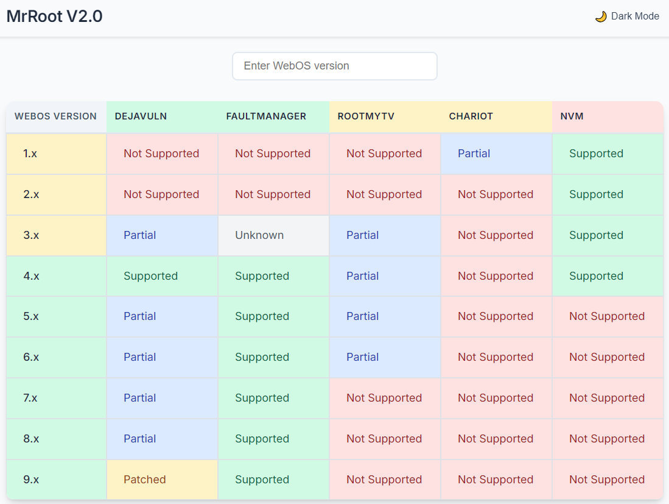Click the Patched cell for 9.x DejaVuln
This screenshot has width=669, height=504.
coord(145,480)
